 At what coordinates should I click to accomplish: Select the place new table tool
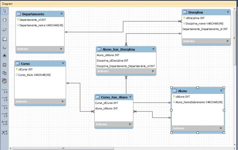pyautogui.click(x=4, y=65)
